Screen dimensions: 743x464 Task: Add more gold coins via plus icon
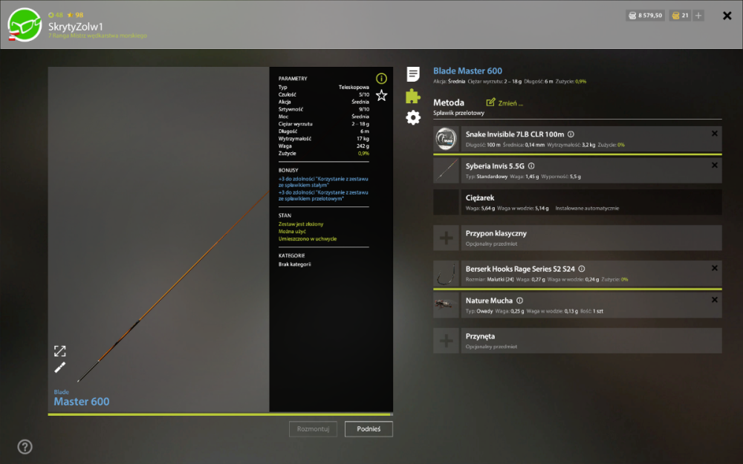tap(698, 16)
